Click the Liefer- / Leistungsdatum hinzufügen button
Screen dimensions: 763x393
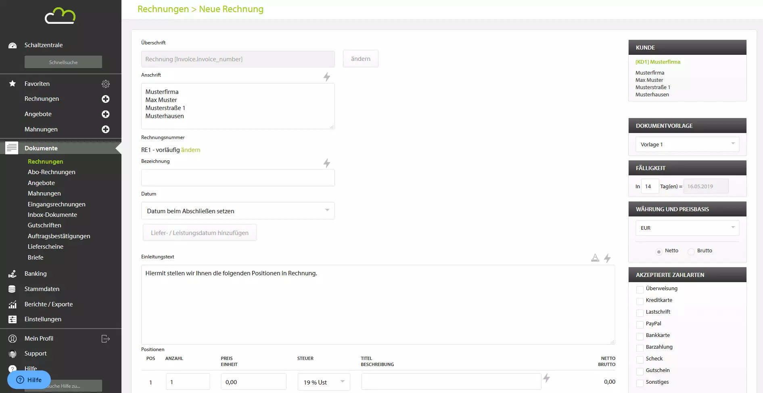point(200,233)
